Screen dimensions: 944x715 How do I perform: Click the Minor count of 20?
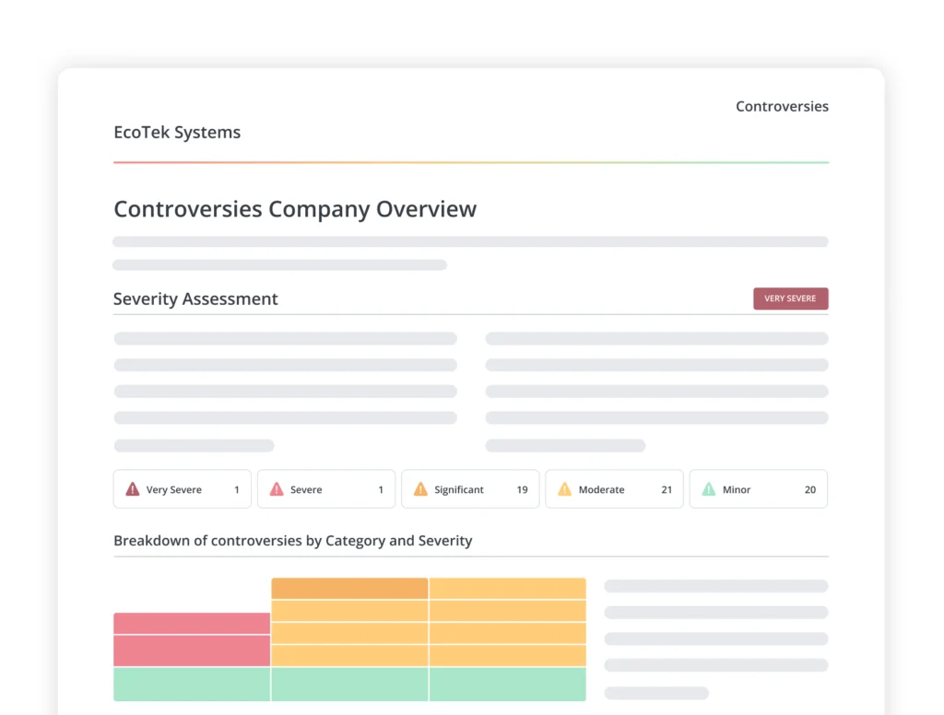pyautogui.click(x=809, y=490)
